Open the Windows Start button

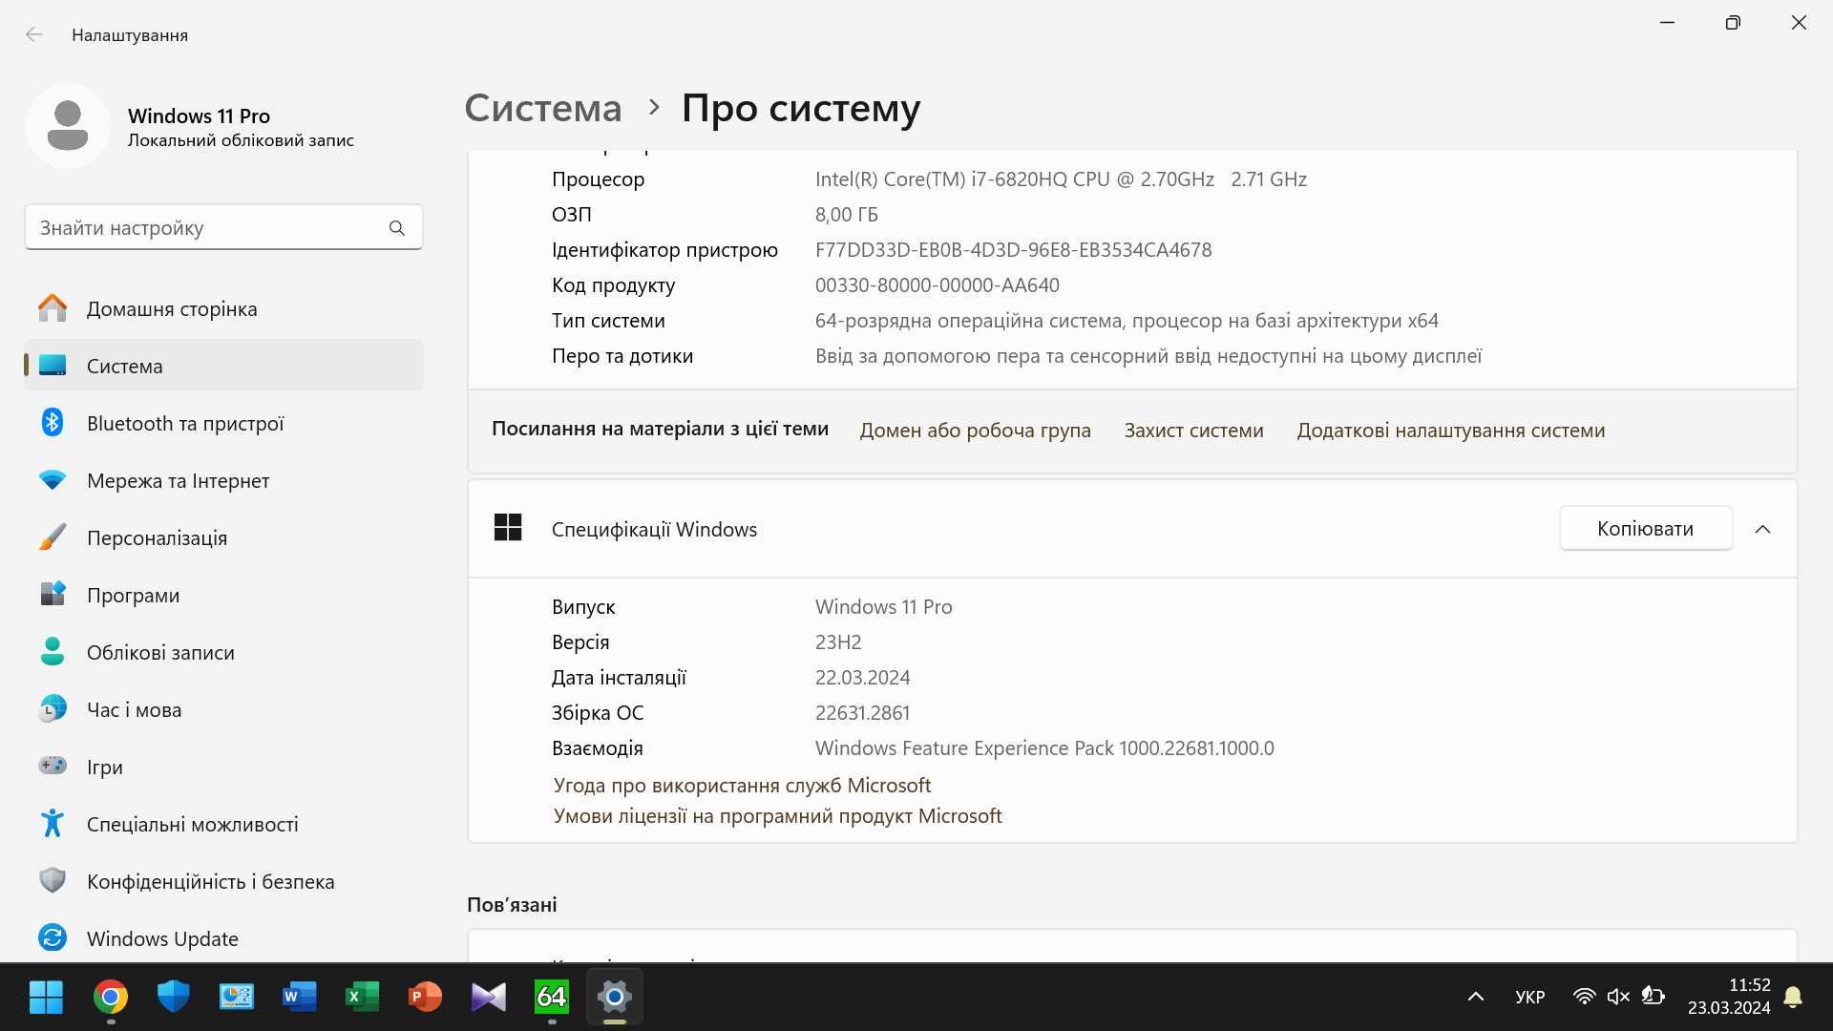[46, 997]
